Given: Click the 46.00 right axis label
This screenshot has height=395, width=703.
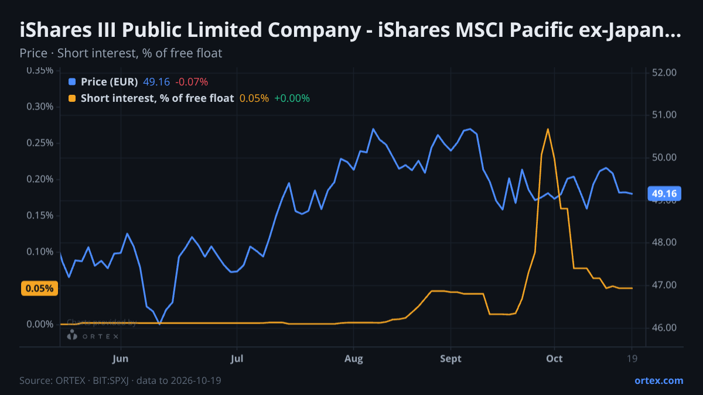Looking at the screenshot, I should [x=664, y=328].
